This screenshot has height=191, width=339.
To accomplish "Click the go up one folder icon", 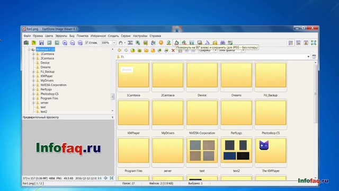I will click(x=133, y=50).
